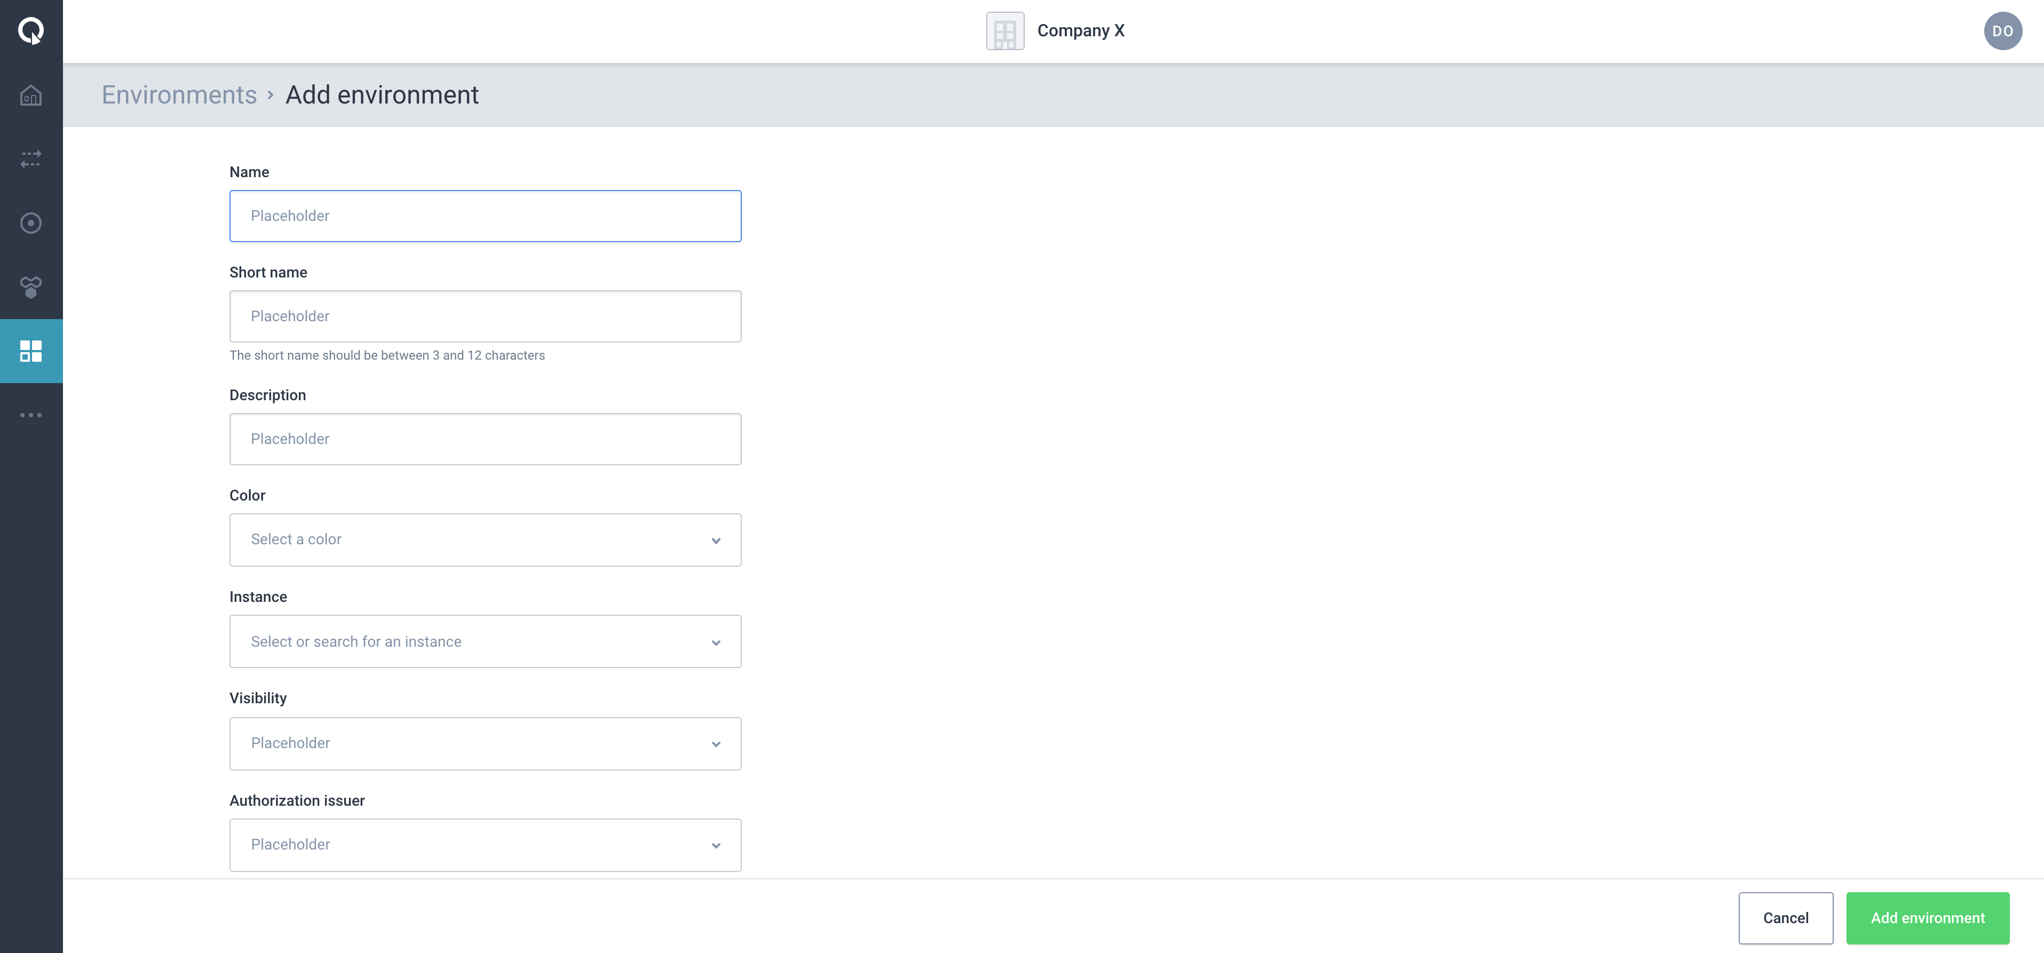Open the Home sidebar icon
This screenshot has height=953, width=2044.
(x=31, y=95)
